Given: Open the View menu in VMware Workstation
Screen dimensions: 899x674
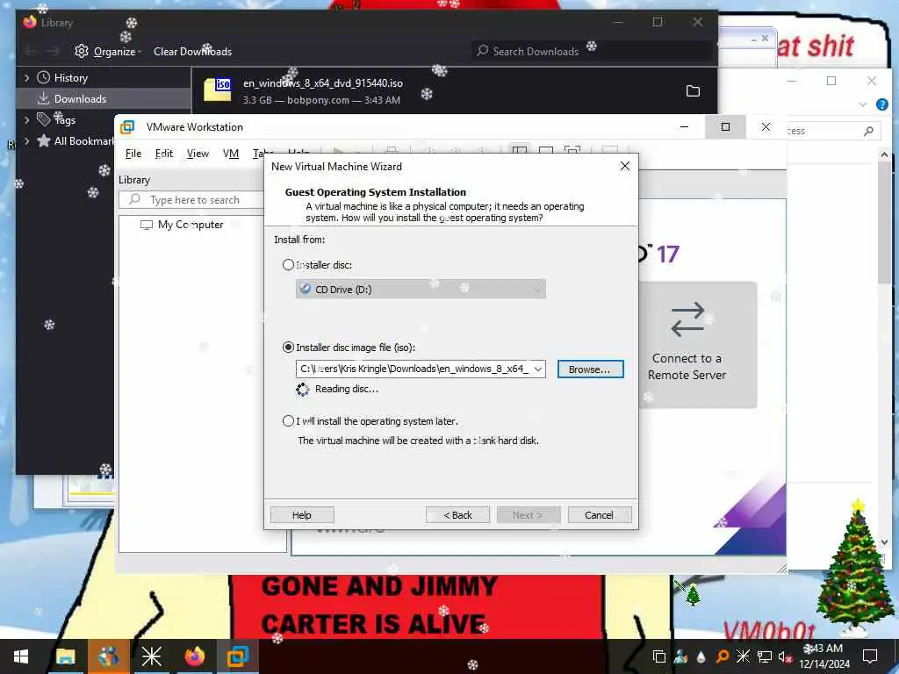Looking at the screenshot, I should coord(198,154).
